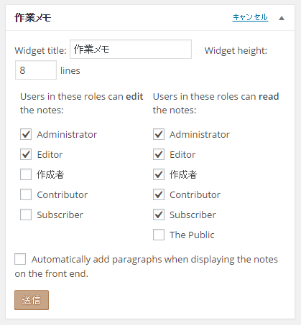Enable 作成者 in the edit roles
The image size is (301, 325).
click(x=26, y=174)
